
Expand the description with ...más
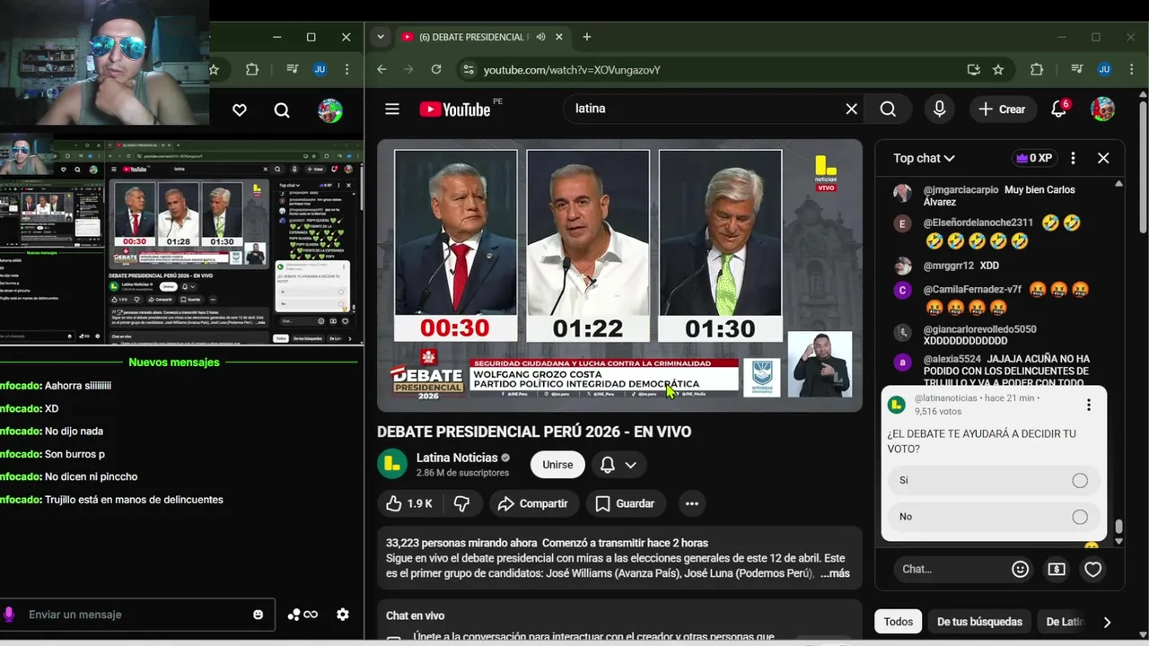(835, 573)
